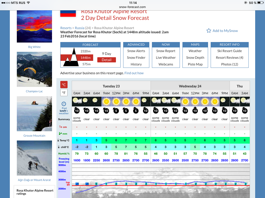Viewport: 265px width, 198px height.
Task: Click the Wednesday 24 day header
Action: 190,86
